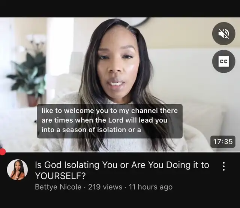Open the three-dot more options menu
The width and height of the screenshot is (240, 208).
tap(223, 166)
